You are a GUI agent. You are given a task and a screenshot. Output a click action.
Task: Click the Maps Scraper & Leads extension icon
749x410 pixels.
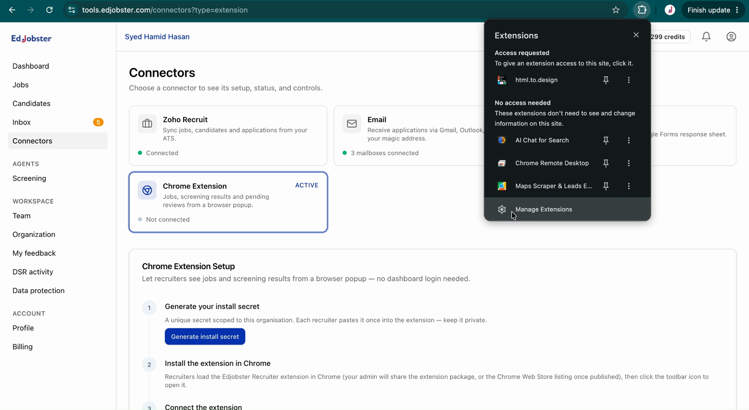502,186
